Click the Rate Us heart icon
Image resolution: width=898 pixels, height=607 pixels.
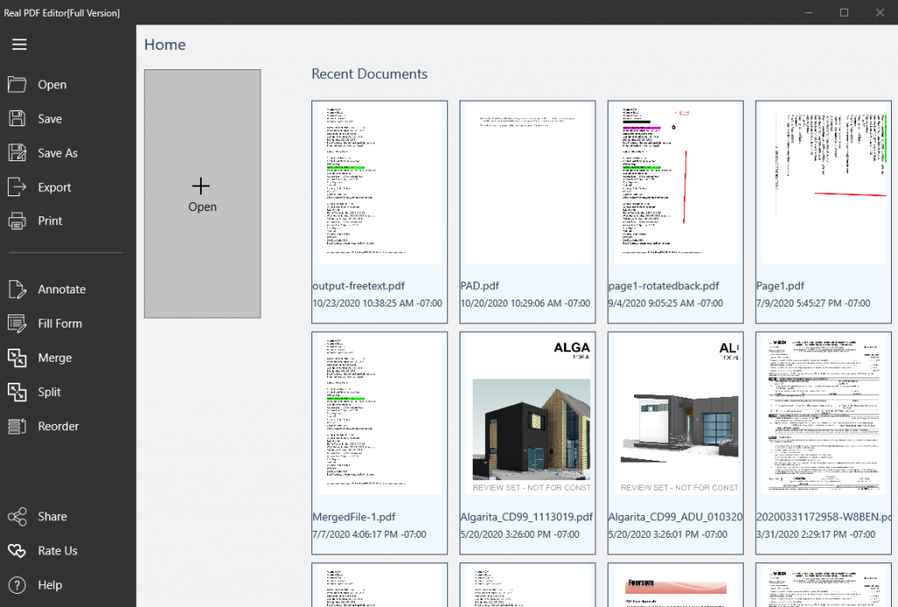coord(18,551)
